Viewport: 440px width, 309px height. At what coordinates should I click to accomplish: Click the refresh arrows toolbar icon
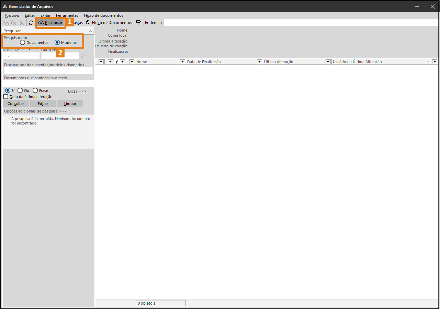[31, 23]
